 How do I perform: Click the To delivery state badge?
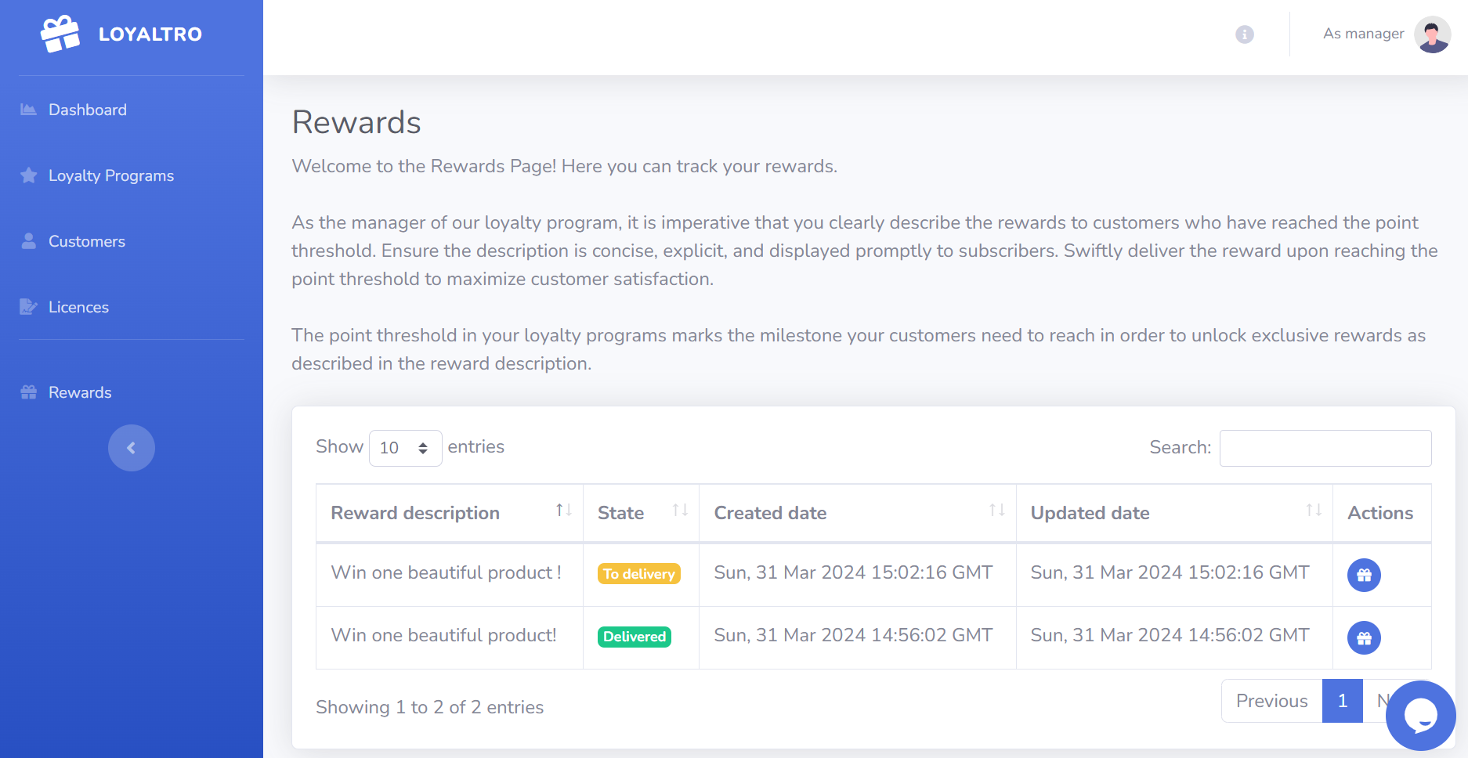click(x=639, y=574)
